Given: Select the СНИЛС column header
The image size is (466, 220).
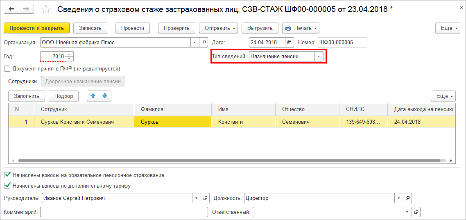Looking at the screenshot, I should (364, 109).
